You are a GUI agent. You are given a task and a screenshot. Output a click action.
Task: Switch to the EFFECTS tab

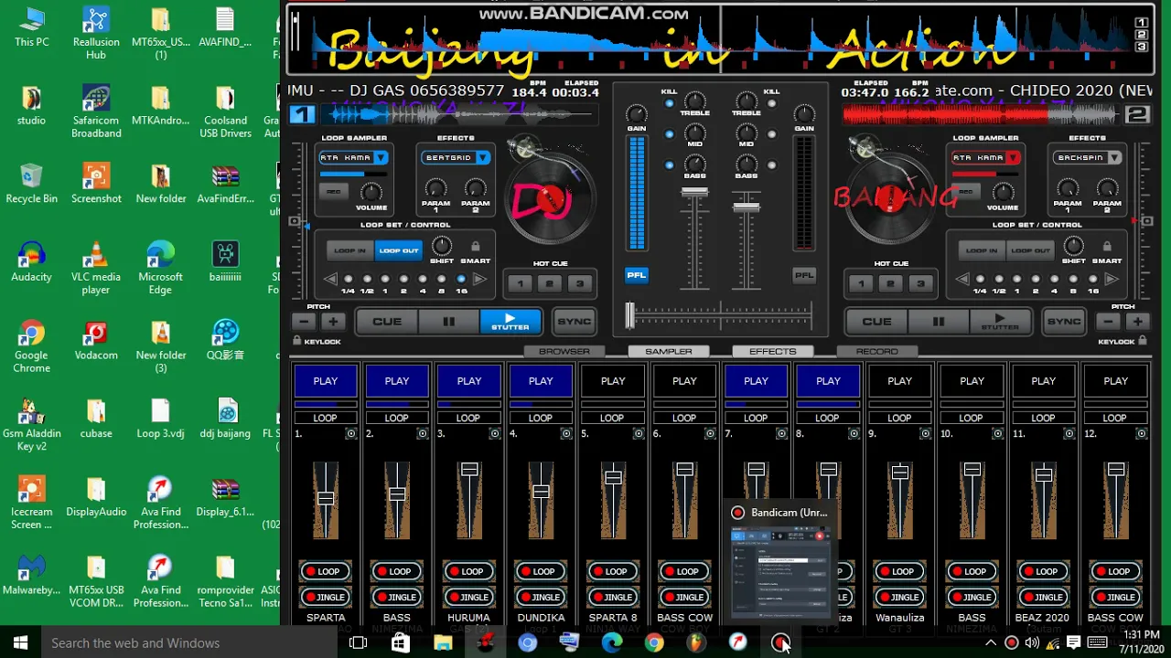click(773, 351)
